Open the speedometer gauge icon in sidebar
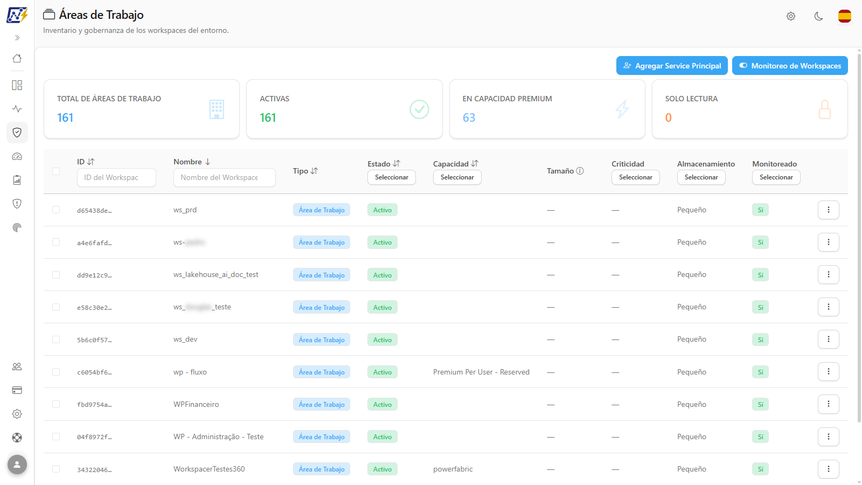The height and width of the screenshot is (485, 862). coord(17,156)
